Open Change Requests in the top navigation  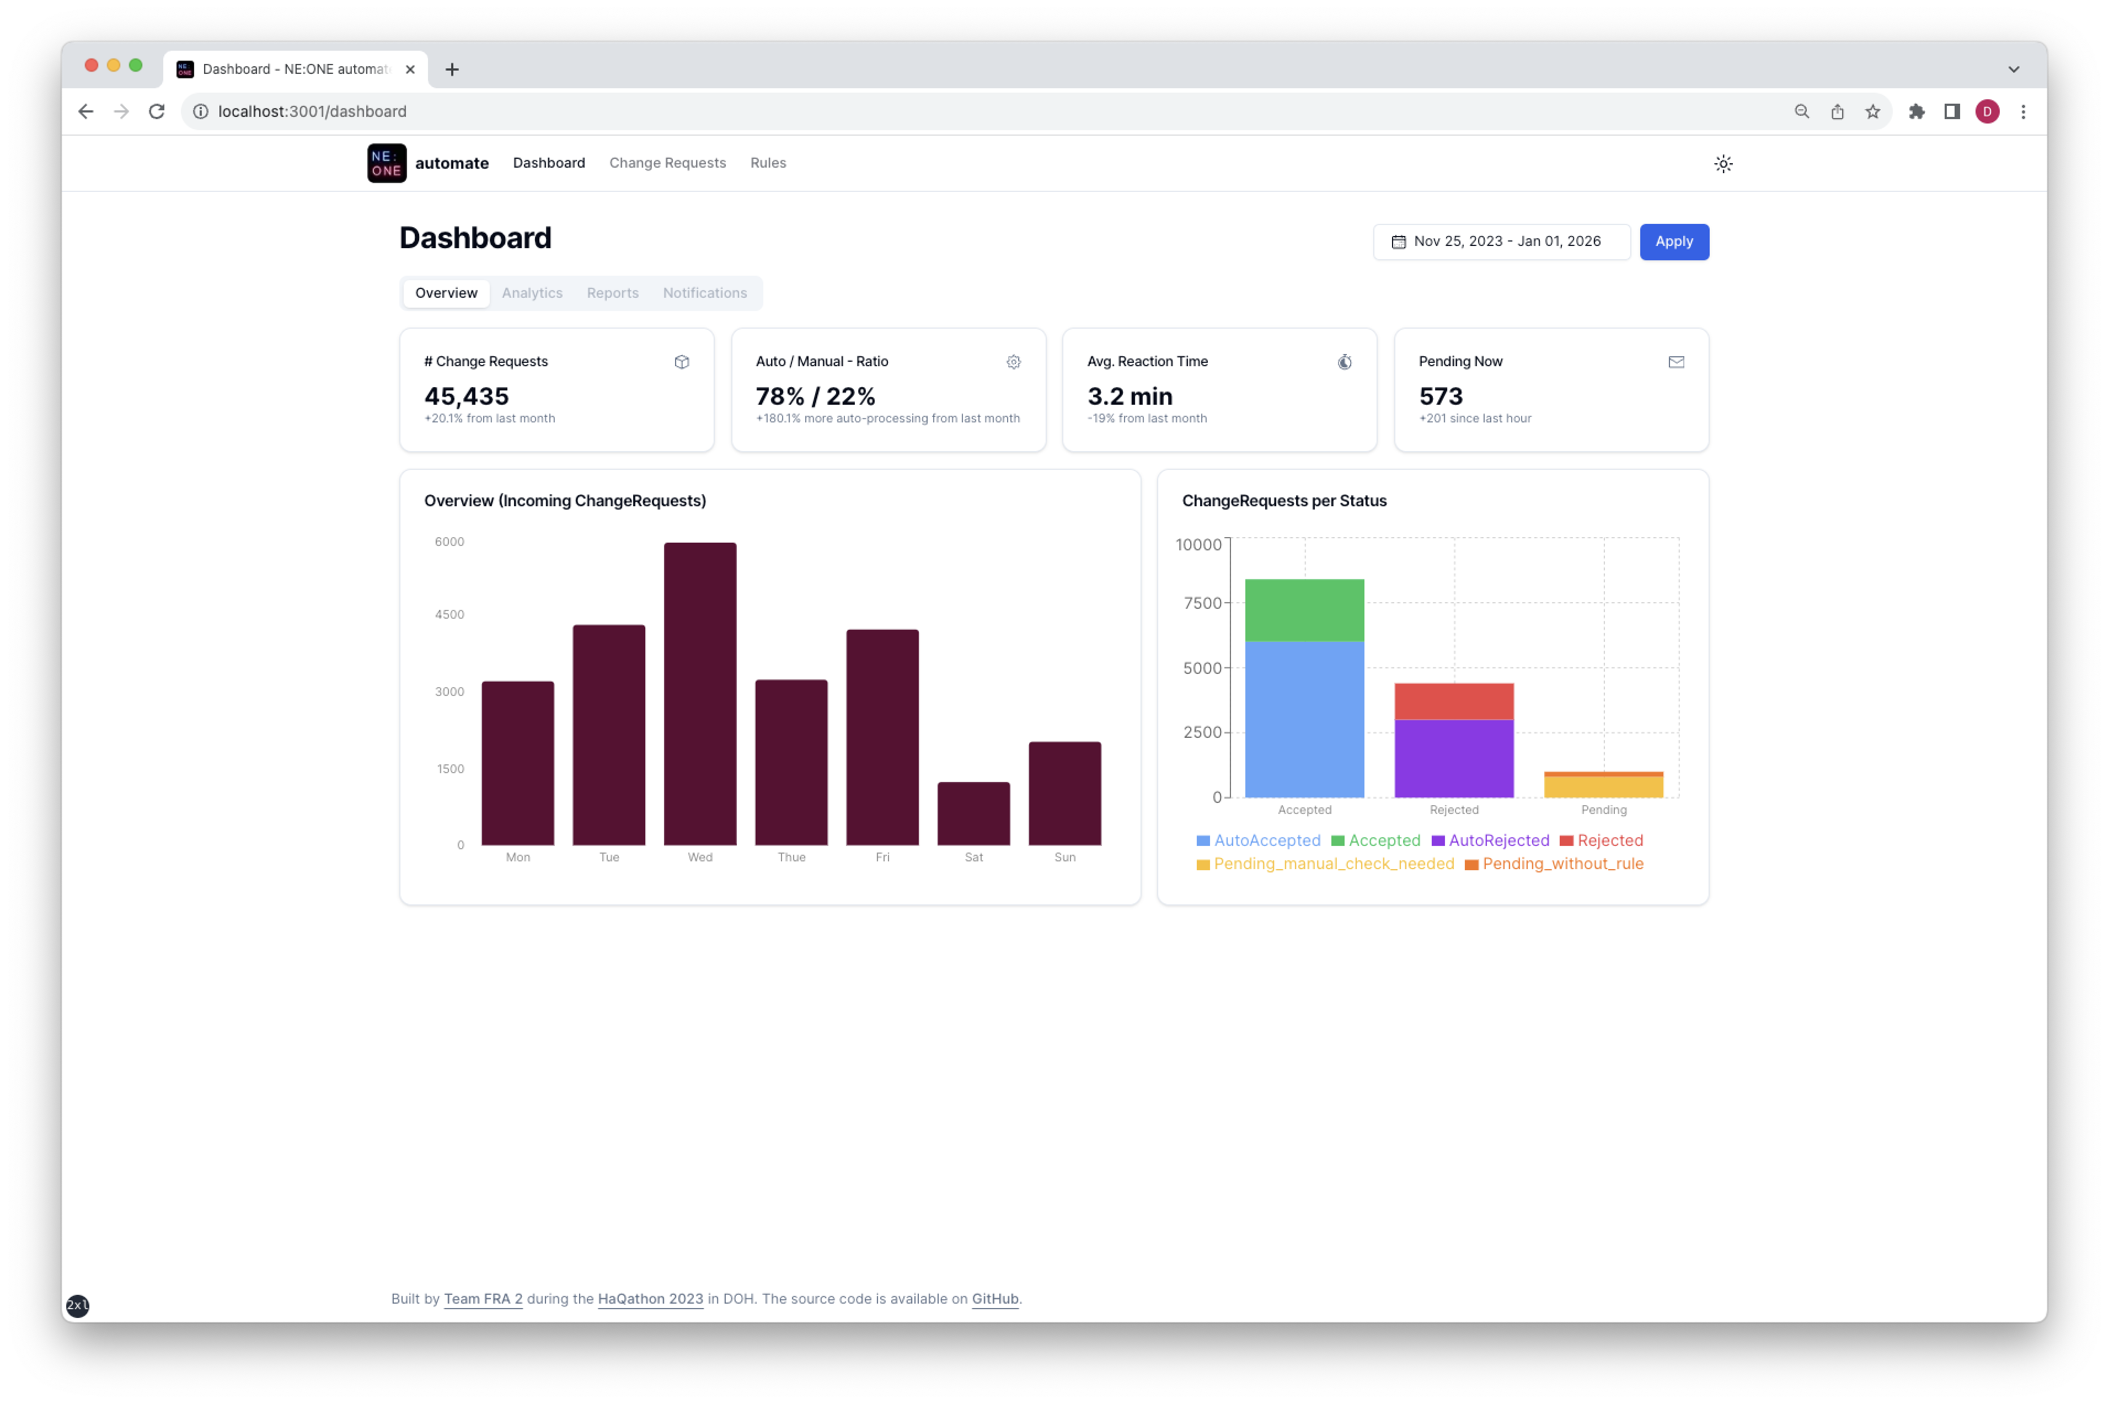[x=667, y=163]
